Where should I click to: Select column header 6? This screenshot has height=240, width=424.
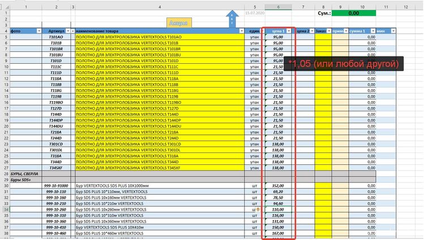tap(279, 7)
